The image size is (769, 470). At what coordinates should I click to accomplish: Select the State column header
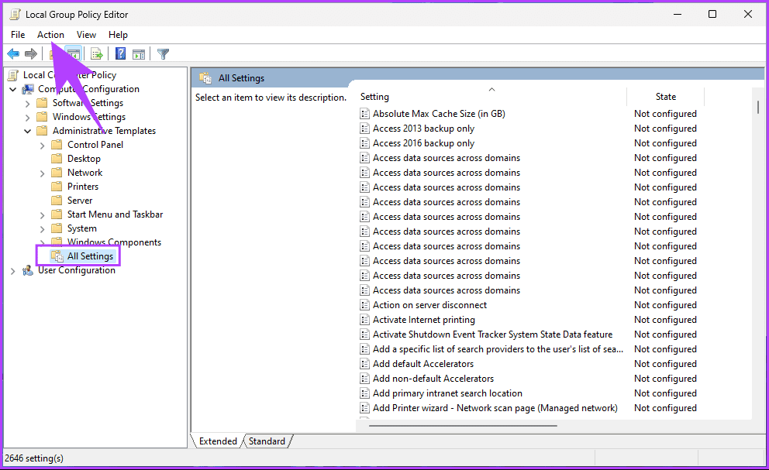point(665,96)
